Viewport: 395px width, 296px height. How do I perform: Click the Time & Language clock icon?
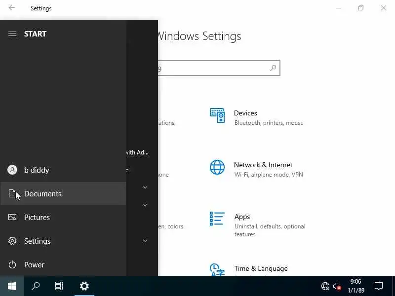[217, 269]
